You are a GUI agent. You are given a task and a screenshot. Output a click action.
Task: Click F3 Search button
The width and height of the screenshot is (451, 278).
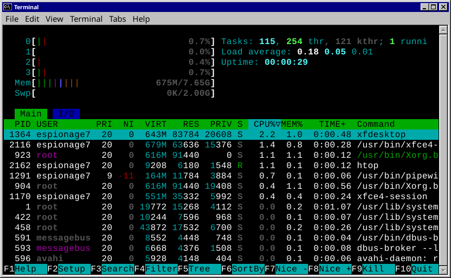[x=112, y=269]
